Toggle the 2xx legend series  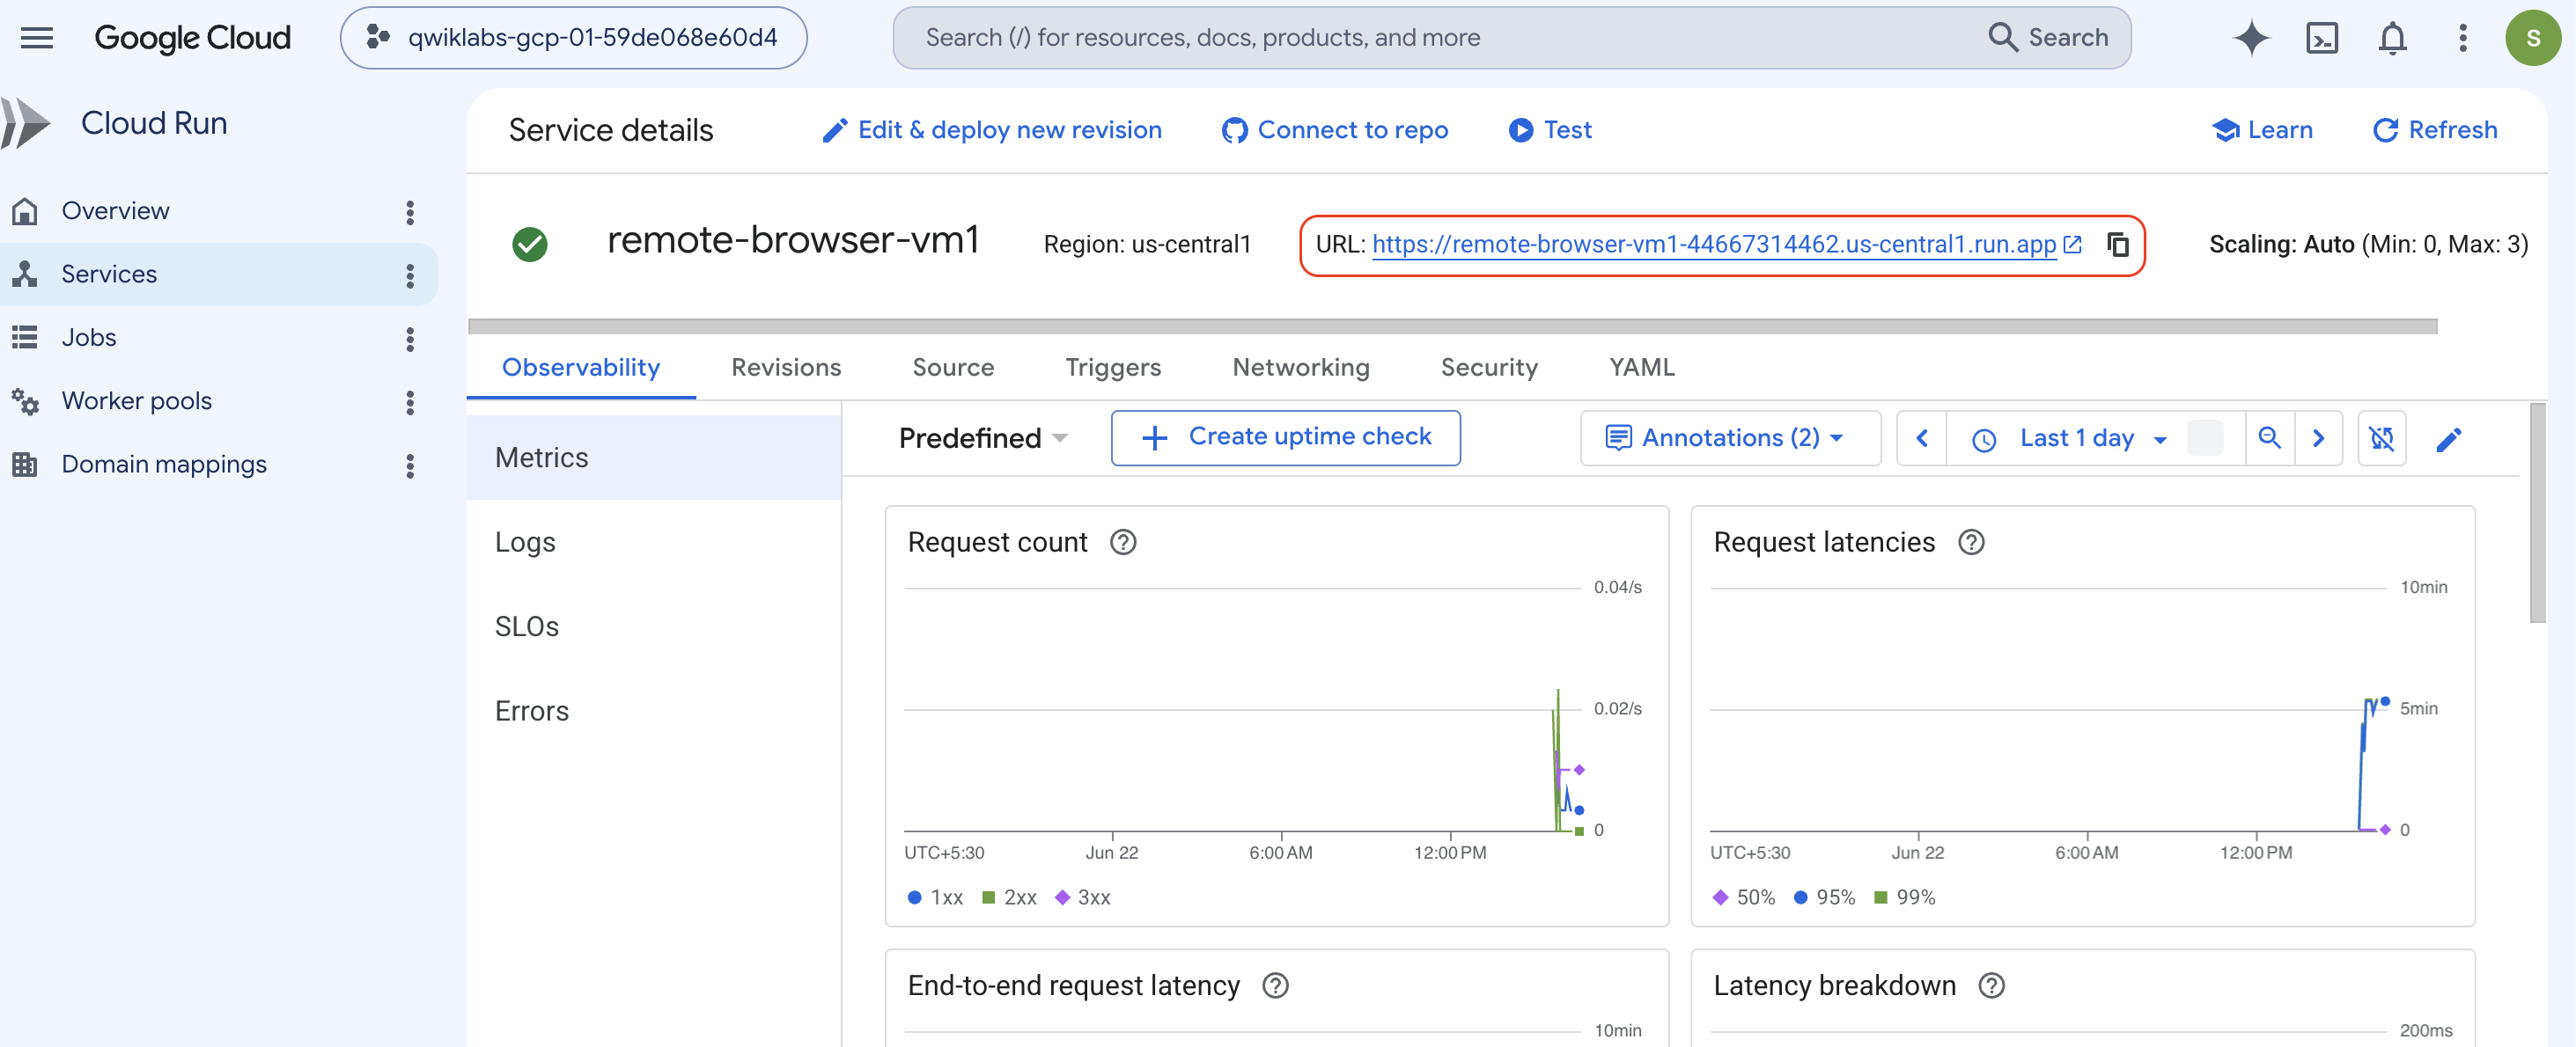click(1009, 897)
